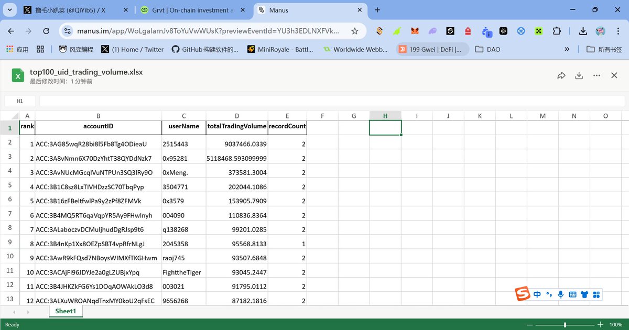Open the Home / Twitter bookmark
This screenshot has height=330, width=629.
coord(132,49)
